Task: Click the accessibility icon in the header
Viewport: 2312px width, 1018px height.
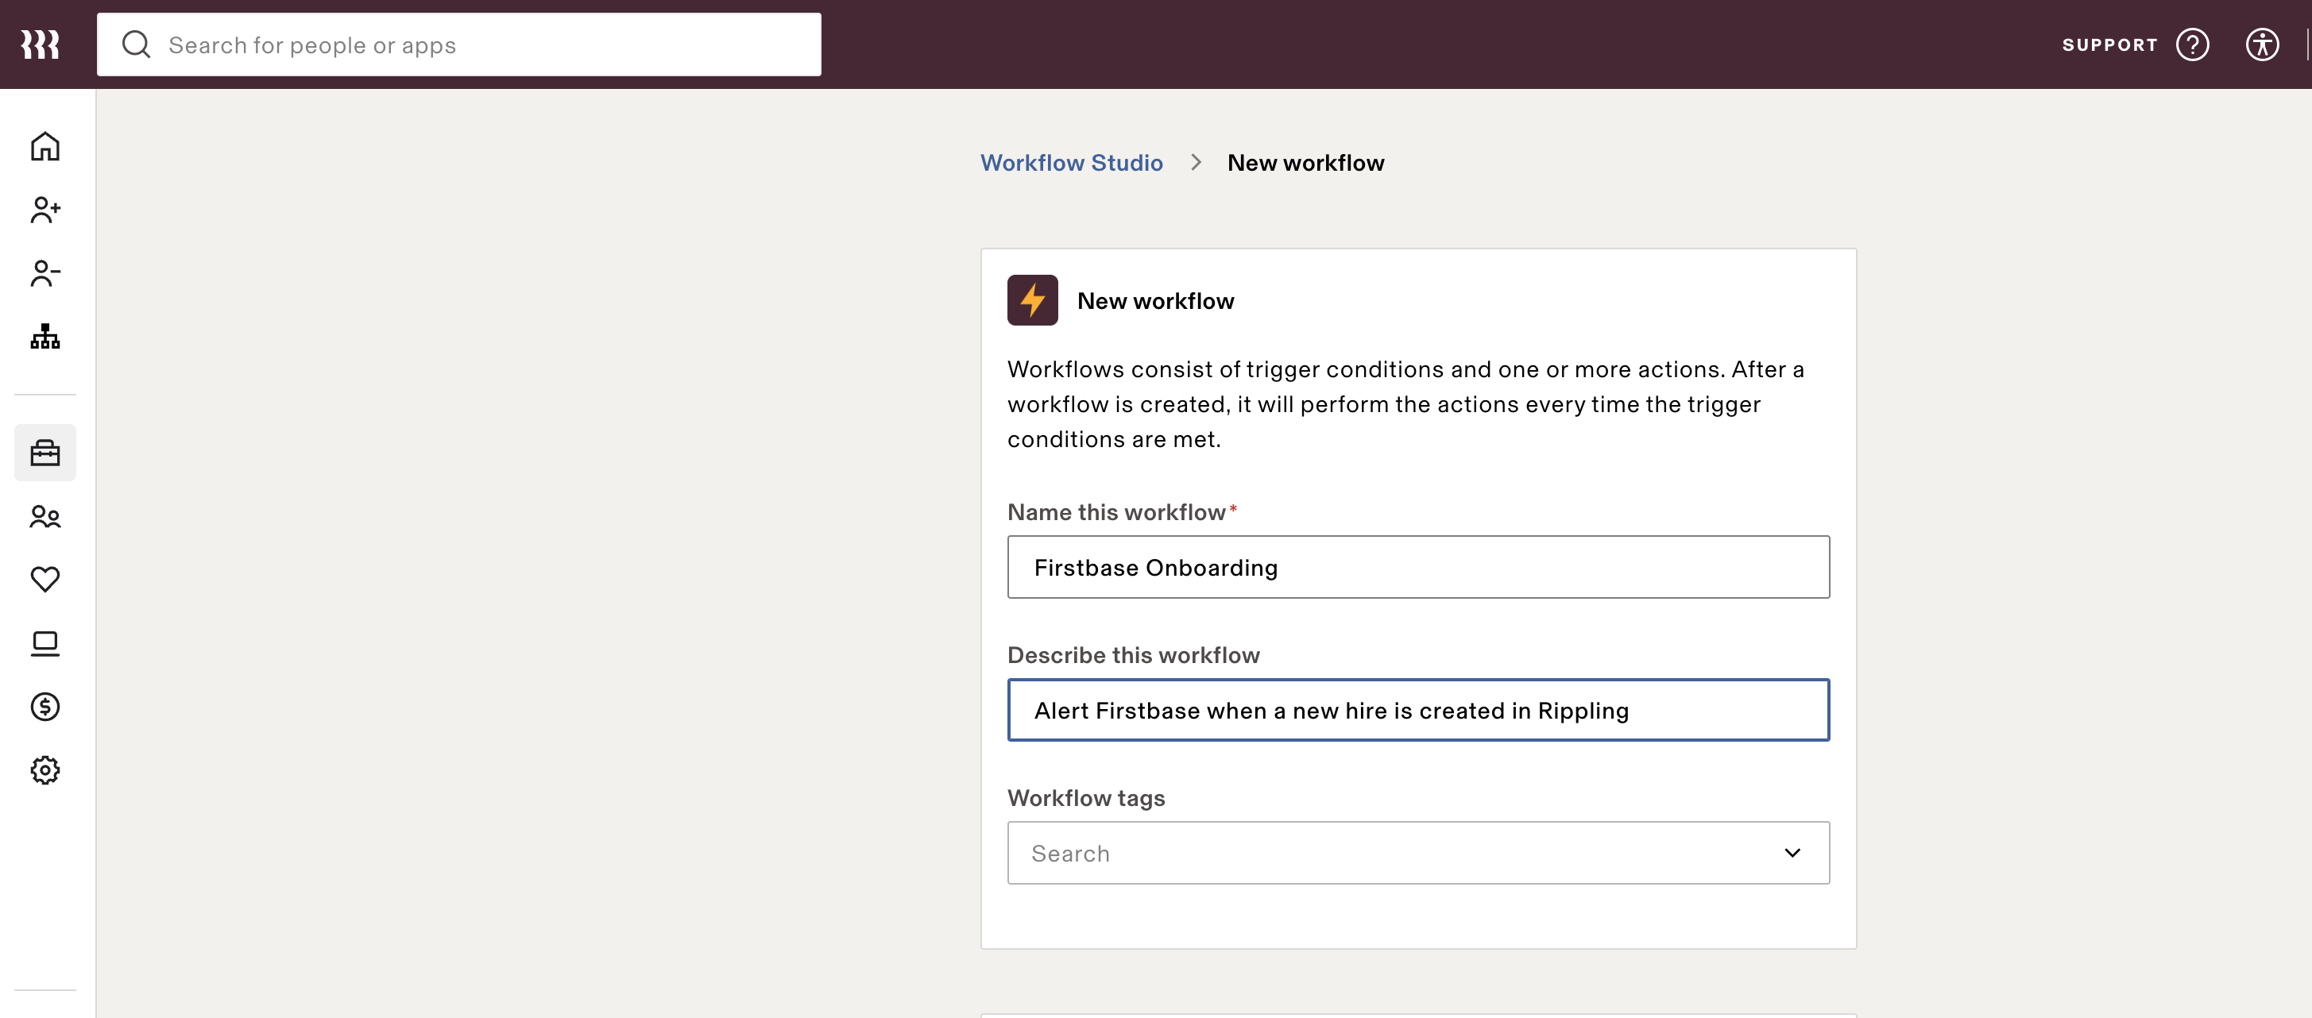Action: (x=2262, y=44)
